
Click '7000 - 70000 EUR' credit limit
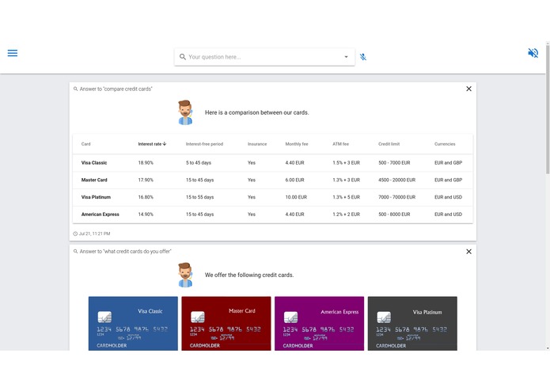(x=396, y=197)
